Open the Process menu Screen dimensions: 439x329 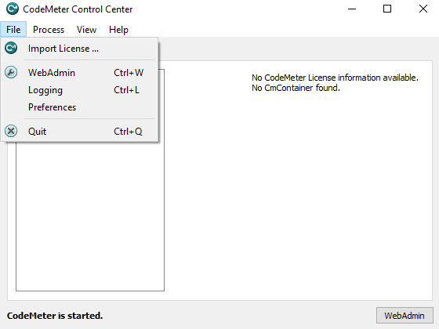49,30
